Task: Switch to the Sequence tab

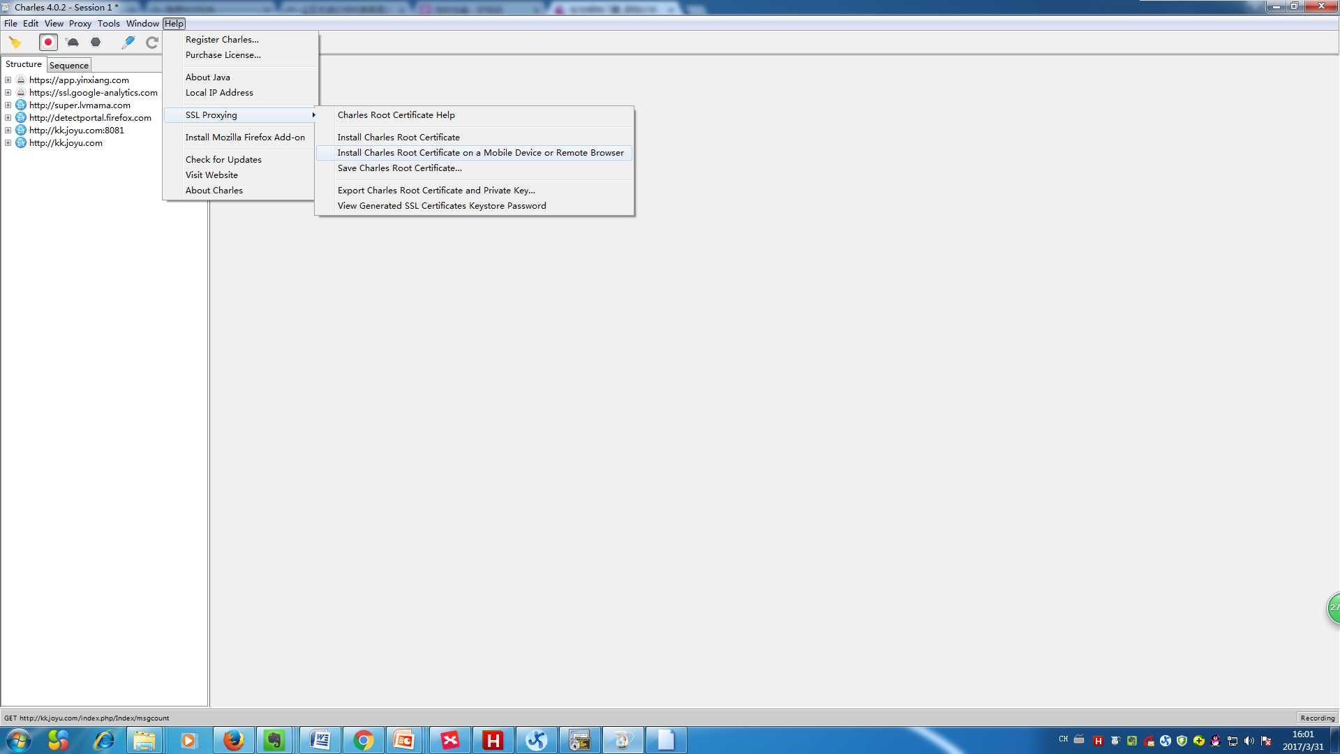Action: pyautogui.click(x=69, y=64)
